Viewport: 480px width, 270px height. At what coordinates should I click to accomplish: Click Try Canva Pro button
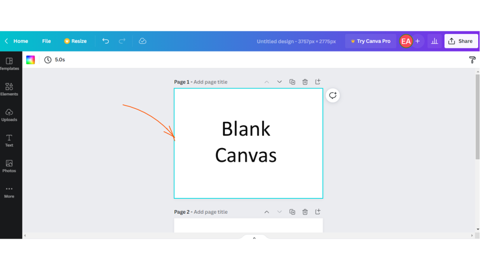coord(370,41)
